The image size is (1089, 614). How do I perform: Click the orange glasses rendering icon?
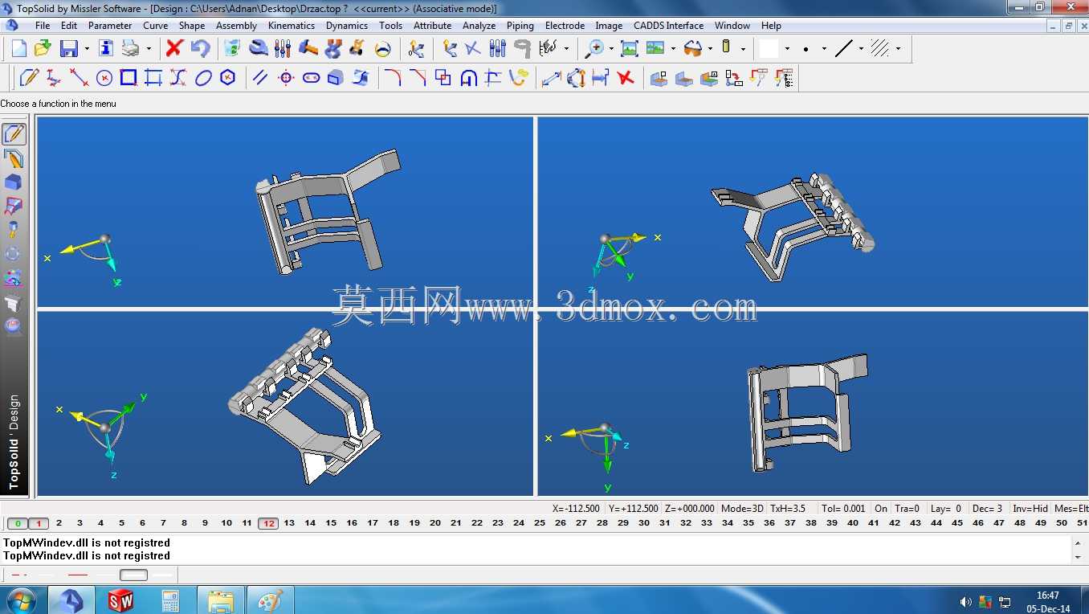(691, 49)
